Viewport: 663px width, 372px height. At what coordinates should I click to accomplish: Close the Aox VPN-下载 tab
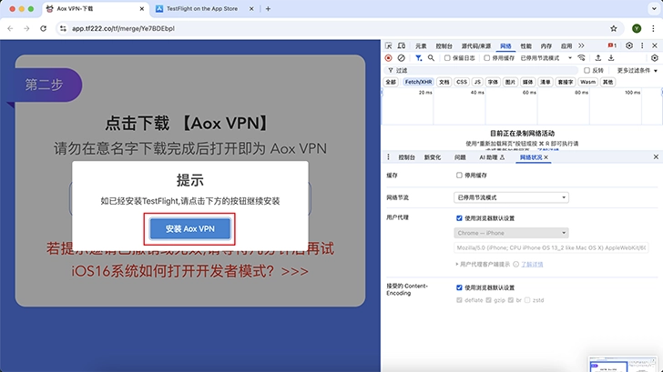point(142,8)
